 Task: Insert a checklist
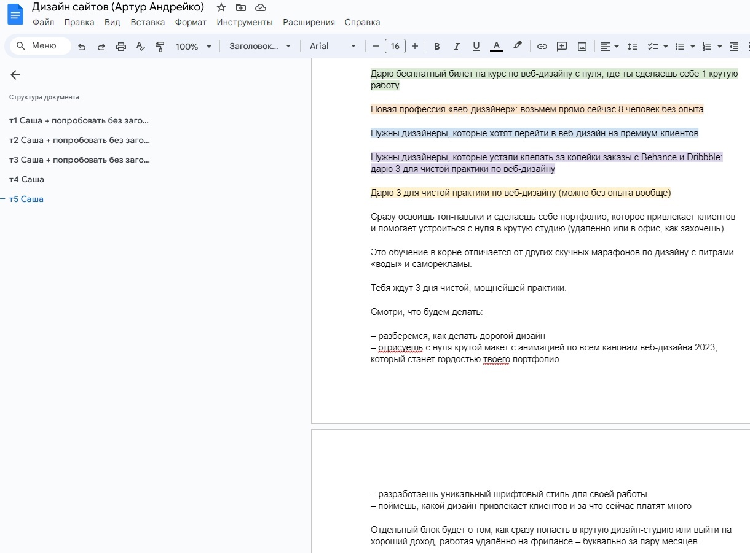pos(653,47)
